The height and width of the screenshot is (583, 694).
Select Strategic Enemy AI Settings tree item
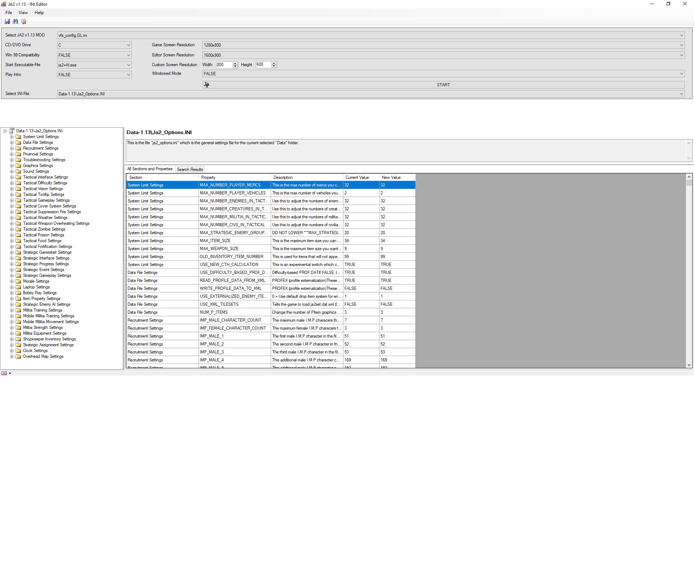pos(47,304)
